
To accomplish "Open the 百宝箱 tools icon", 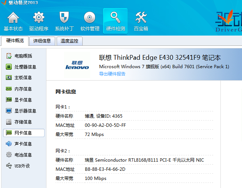I will pos(141,18).
